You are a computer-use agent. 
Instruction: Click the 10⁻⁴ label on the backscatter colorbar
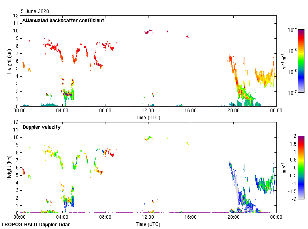[293, 30]
